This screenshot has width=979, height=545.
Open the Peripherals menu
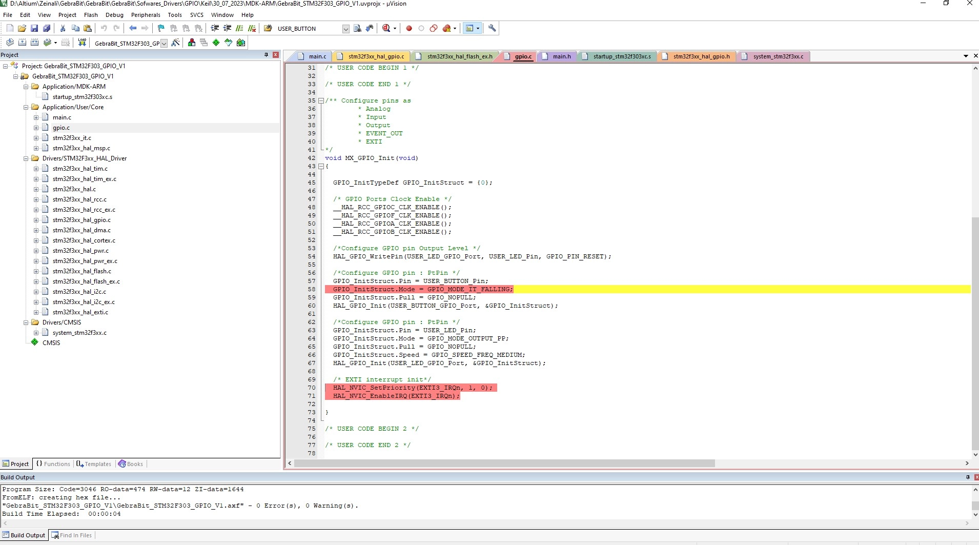[146, 15]
